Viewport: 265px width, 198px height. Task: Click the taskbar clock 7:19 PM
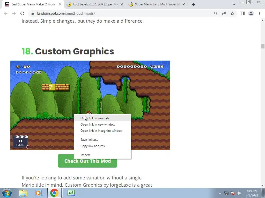252,191
